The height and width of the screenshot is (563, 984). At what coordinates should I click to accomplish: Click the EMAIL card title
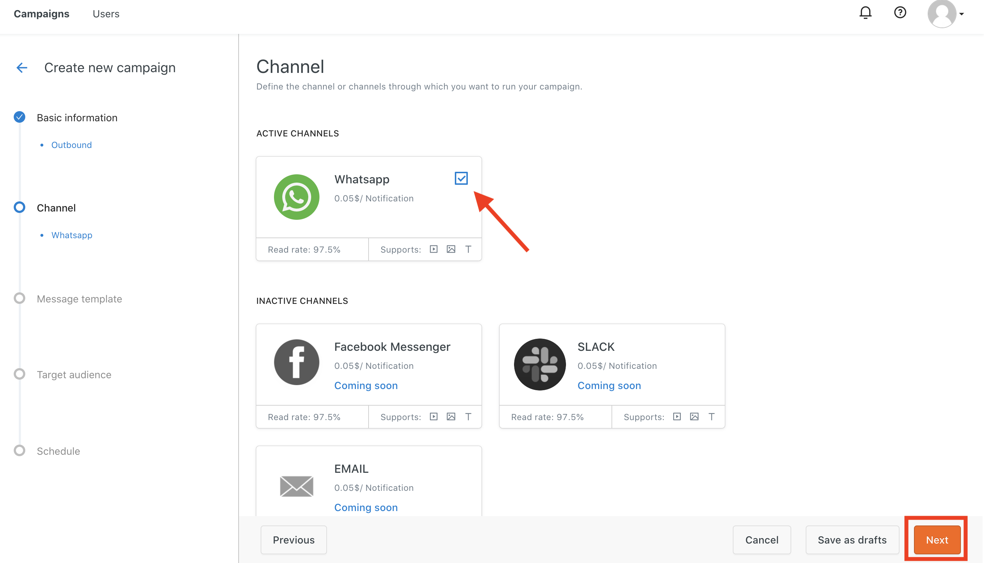pos(351,469)
